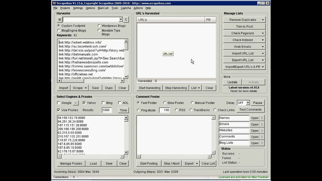
Task: Expand Import URL List dropdown
Action: [x=263, y=53]
